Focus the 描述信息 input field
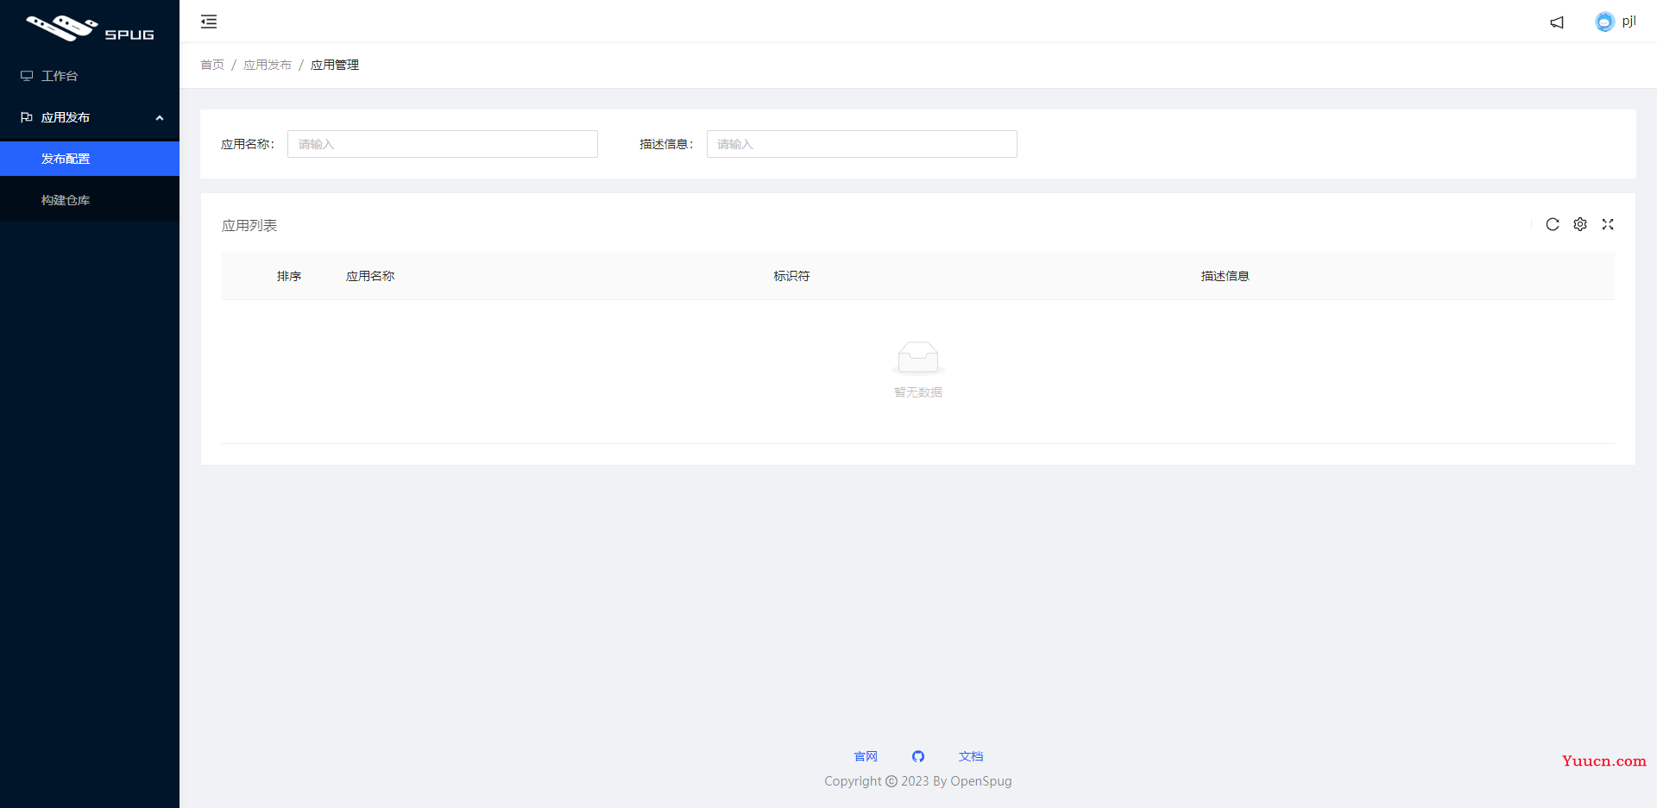 (862, 144)
